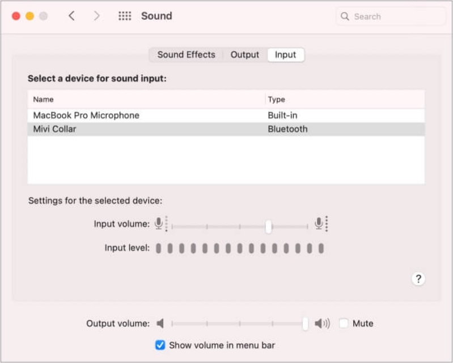Image resolution: width=453 pixels, height=363 pixels.
Task: Switch to the Output tab
Action: (245, 54)
